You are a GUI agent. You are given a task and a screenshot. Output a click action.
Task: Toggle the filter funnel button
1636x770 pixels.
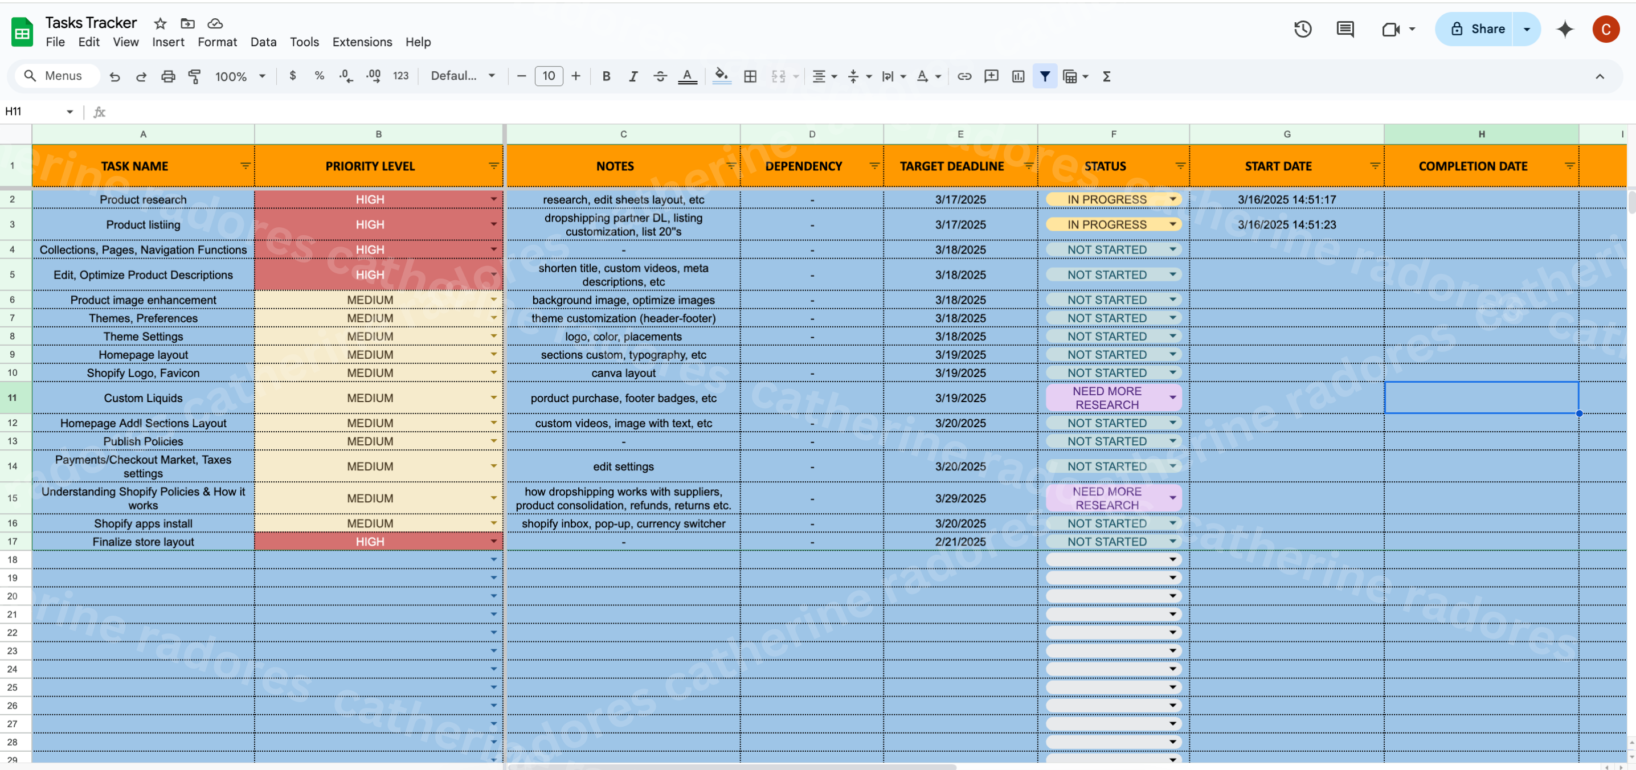[1045, 76]
